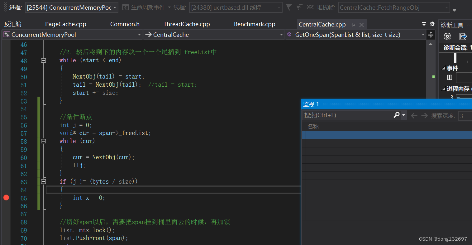The width and height of the screenshot is (472, 245).
Task: Click the editor split window icon
Action: point(431,35)
